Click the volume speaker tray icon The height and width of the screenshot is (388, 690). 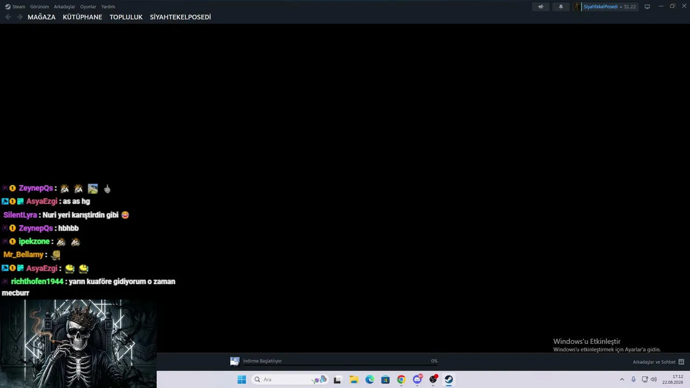653,379
